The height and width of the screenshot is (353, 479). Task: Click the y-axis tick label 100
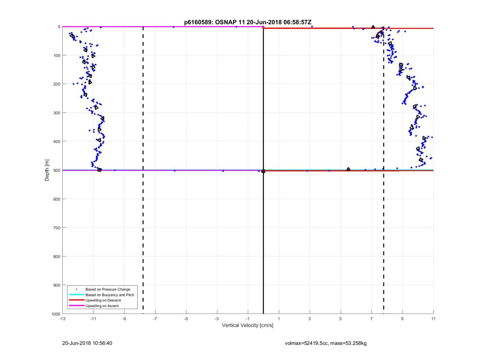tap(57, 55)
